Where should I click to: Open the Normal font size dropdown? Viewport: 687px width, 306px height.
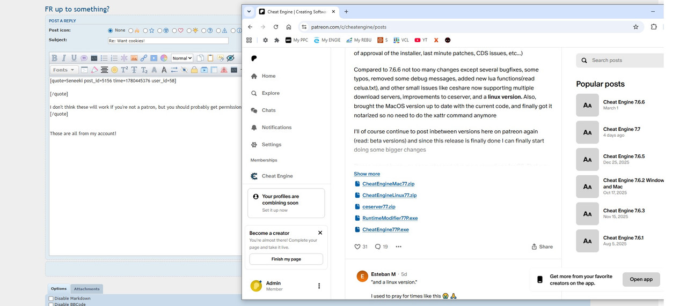pos(182,58)
